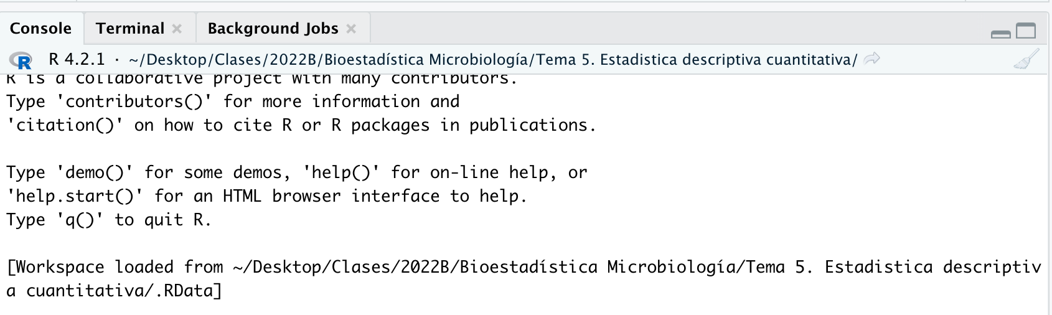This screenshot has width=1052, height=315.
Task: Clear the console with the broom icon
Action: (1025, 59)
